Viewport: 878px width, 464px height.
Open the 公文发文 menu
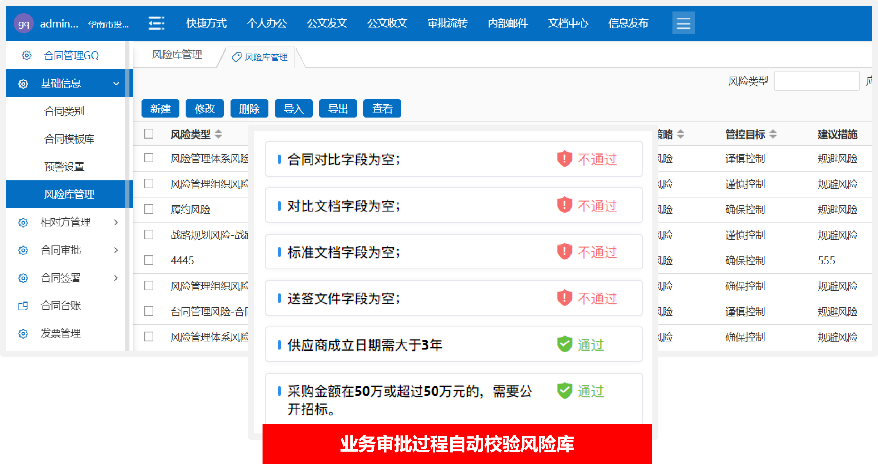point(327,23)
